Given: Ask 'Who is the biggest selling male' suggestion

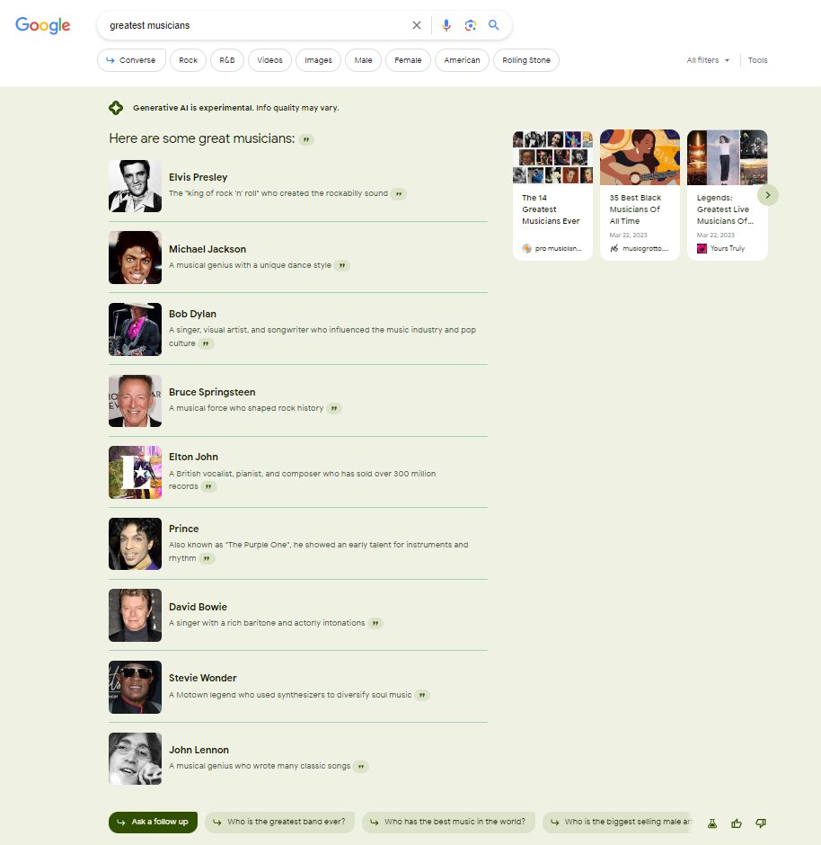Looking at the screenshot, I should (x=618, y=823).
